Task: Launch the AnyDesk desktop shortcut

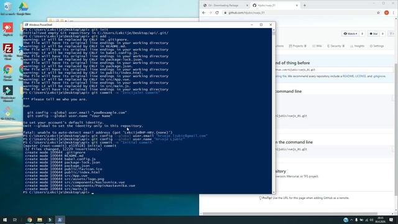Action: click(8, 29)
